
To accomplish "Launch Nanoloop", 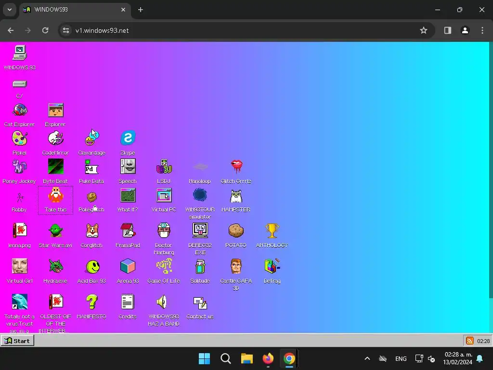I will (x=200, y=167).
